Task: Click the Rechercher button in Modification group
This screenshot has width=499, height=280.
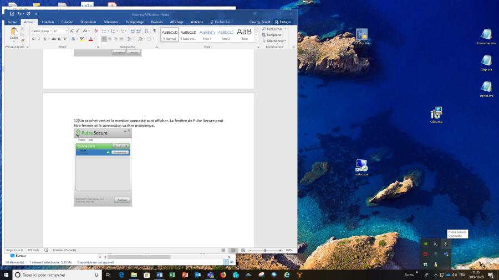Action: click(274, 29)
